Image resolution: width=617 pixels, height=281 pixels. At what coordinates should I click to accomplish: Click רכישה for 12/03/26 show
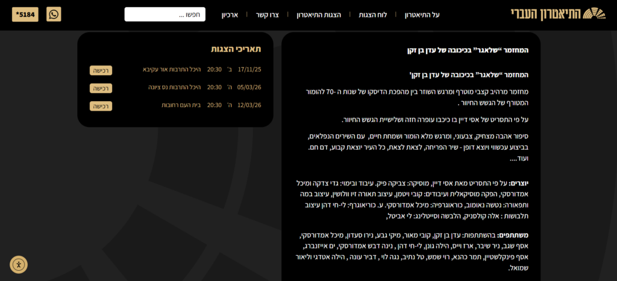tap(101, 106)
